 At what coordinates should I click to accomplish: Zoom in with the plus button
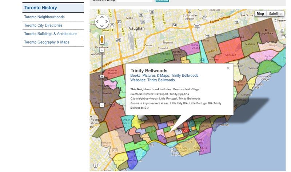[x=102, y=50]
